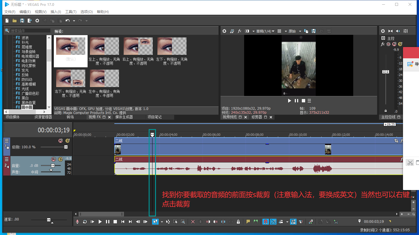Click the 搜索插件 search field
419x235 pixels.
pyautogui.click(x=30, y=30)
